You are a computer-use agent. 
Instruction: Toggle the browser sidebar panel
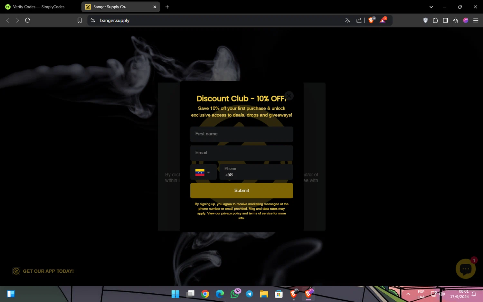445,20
